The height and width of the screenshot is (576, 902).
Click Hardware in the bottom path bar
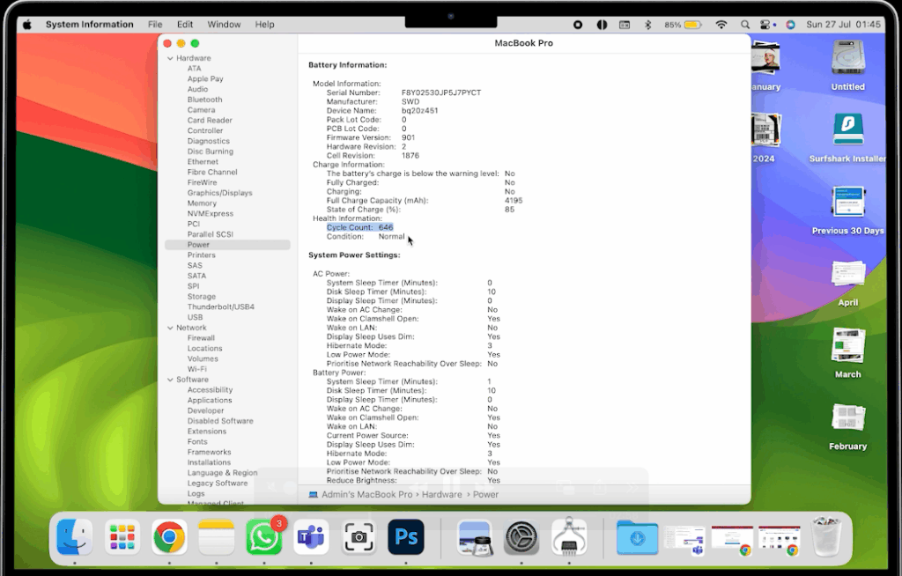(443, 495)
